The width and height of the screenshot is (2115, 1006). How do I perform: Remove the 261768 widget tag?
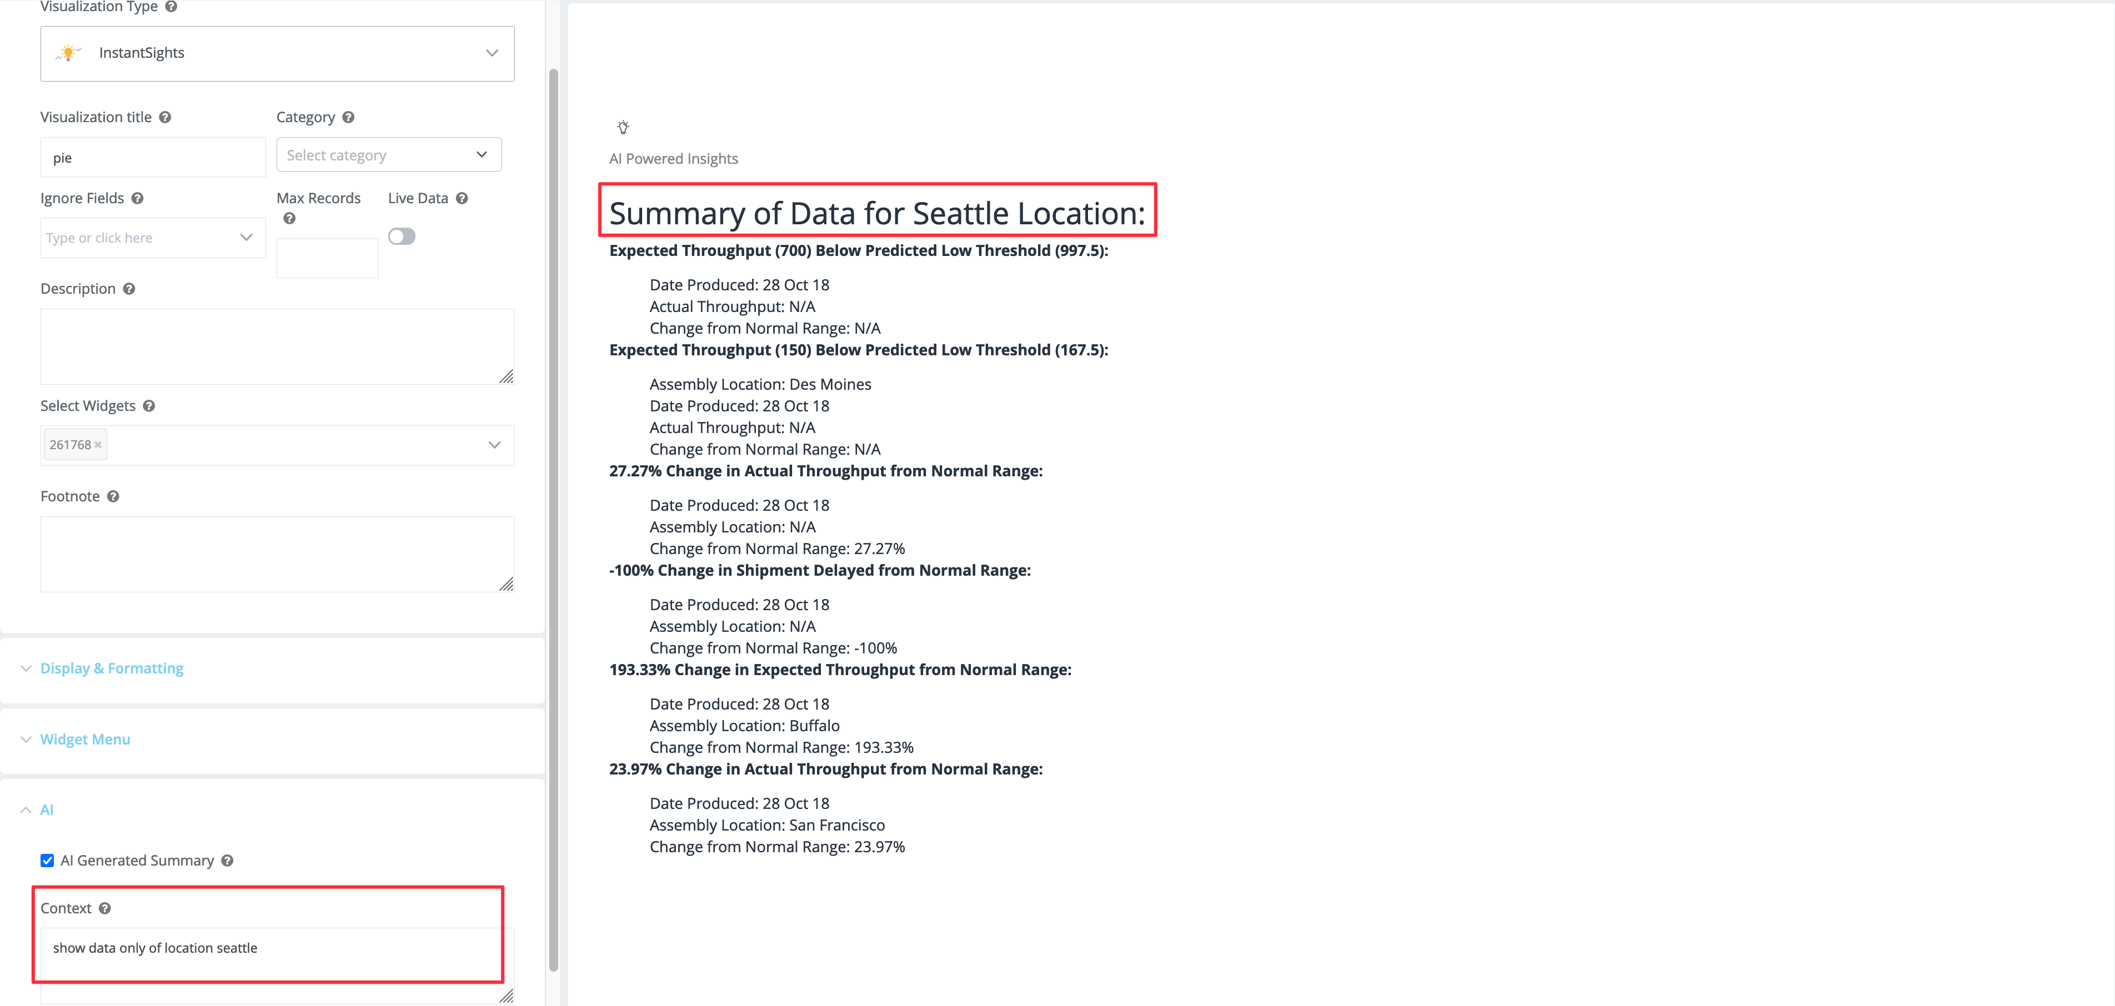98,445
